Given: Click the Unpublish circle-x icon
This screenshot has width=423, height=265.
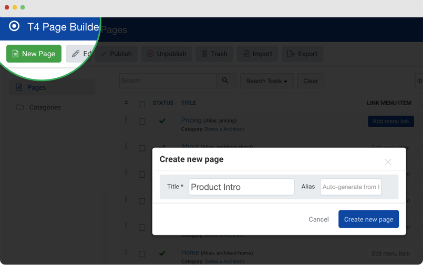Looking at the screenshot, I should pyautogui.click(x=150, y=54).
